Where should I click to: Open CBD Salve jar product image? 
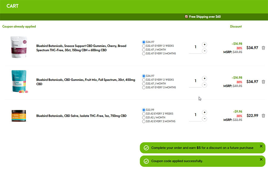click(x=19, y=116)
